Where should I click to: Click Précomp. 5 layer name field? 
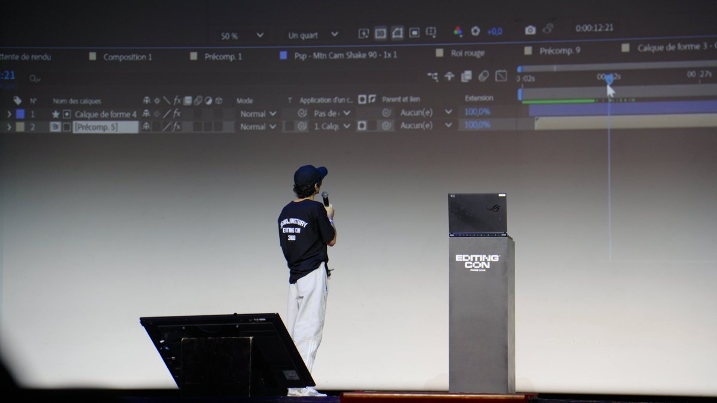pyautogui.click(x=106, y=127)
